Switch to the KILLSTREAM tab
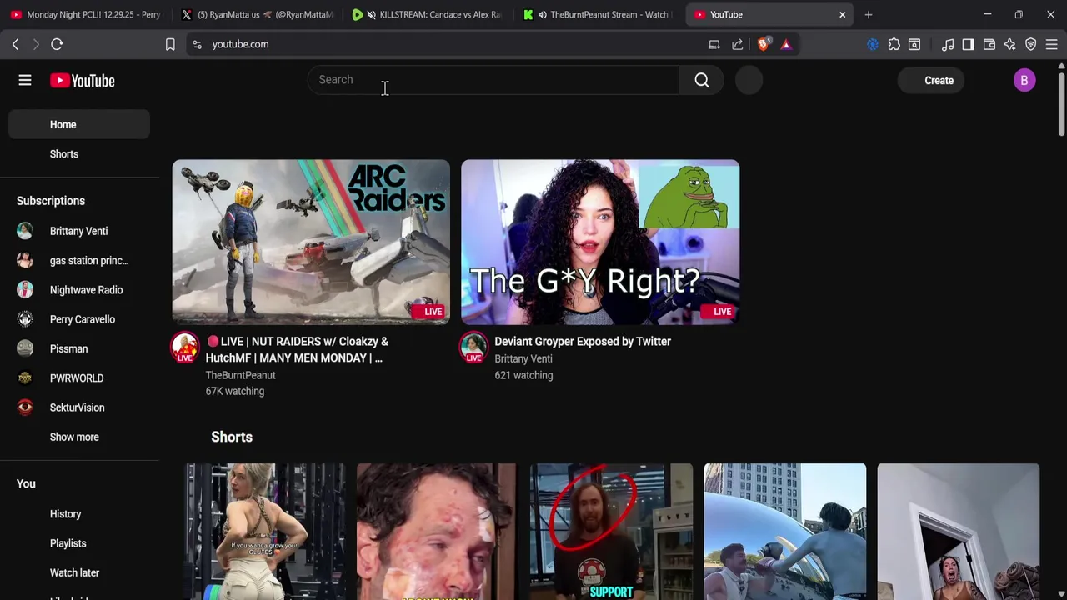1067x600 pixels. tap(427, 14)
